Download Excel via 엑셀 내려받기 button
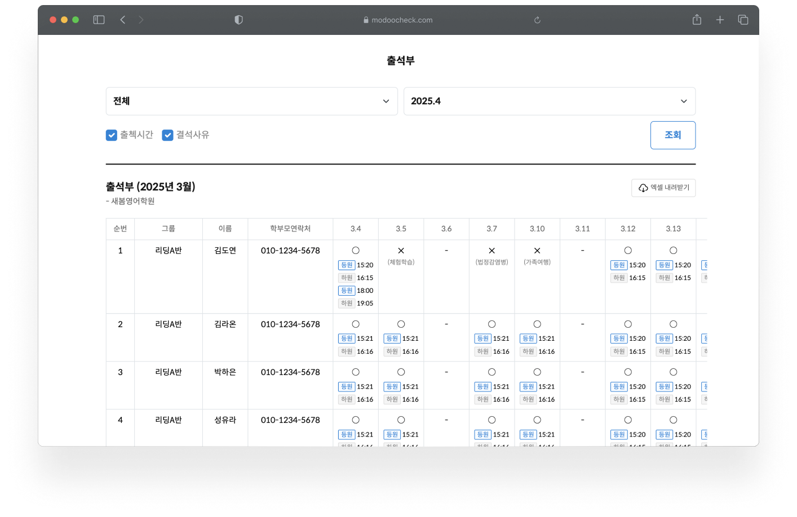The height and width of the screenshot is (517, 797). pos(663,188)
